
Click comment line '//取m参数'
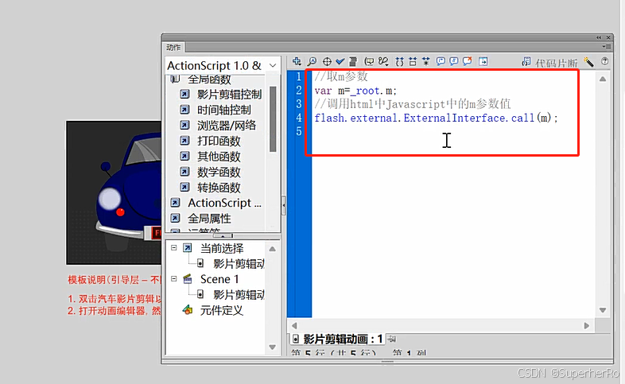[341, 76]
